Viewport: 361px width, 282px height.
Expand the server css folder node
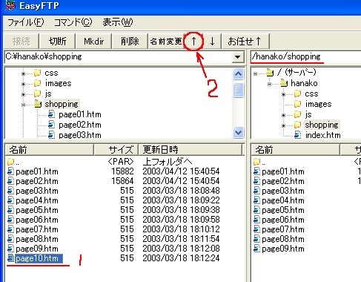283,94
